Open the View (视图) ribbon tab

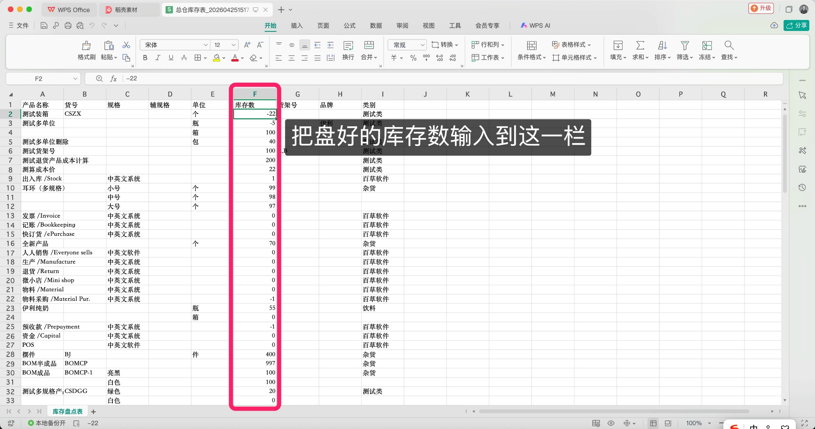point(428,26)
